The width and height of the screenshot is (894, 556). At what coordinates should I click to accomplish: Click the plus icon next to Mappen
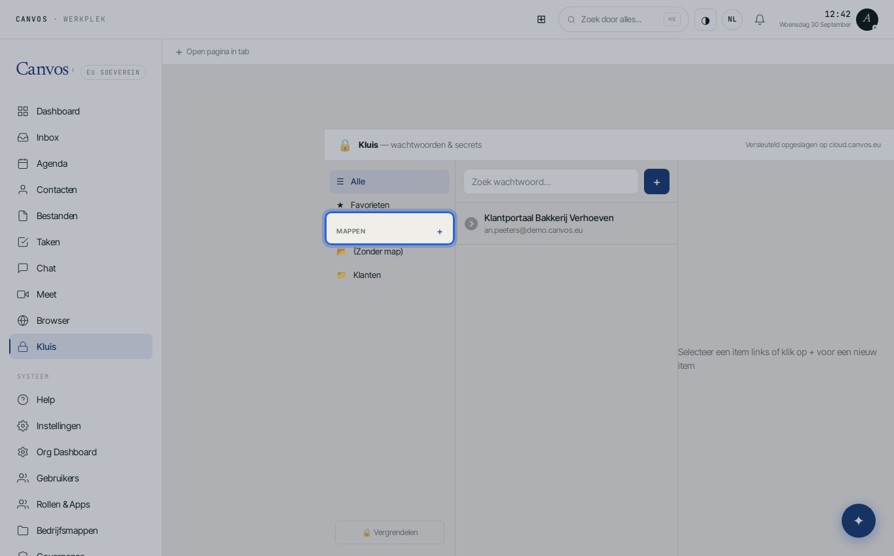pyautogui.click(x=440, y=232)
